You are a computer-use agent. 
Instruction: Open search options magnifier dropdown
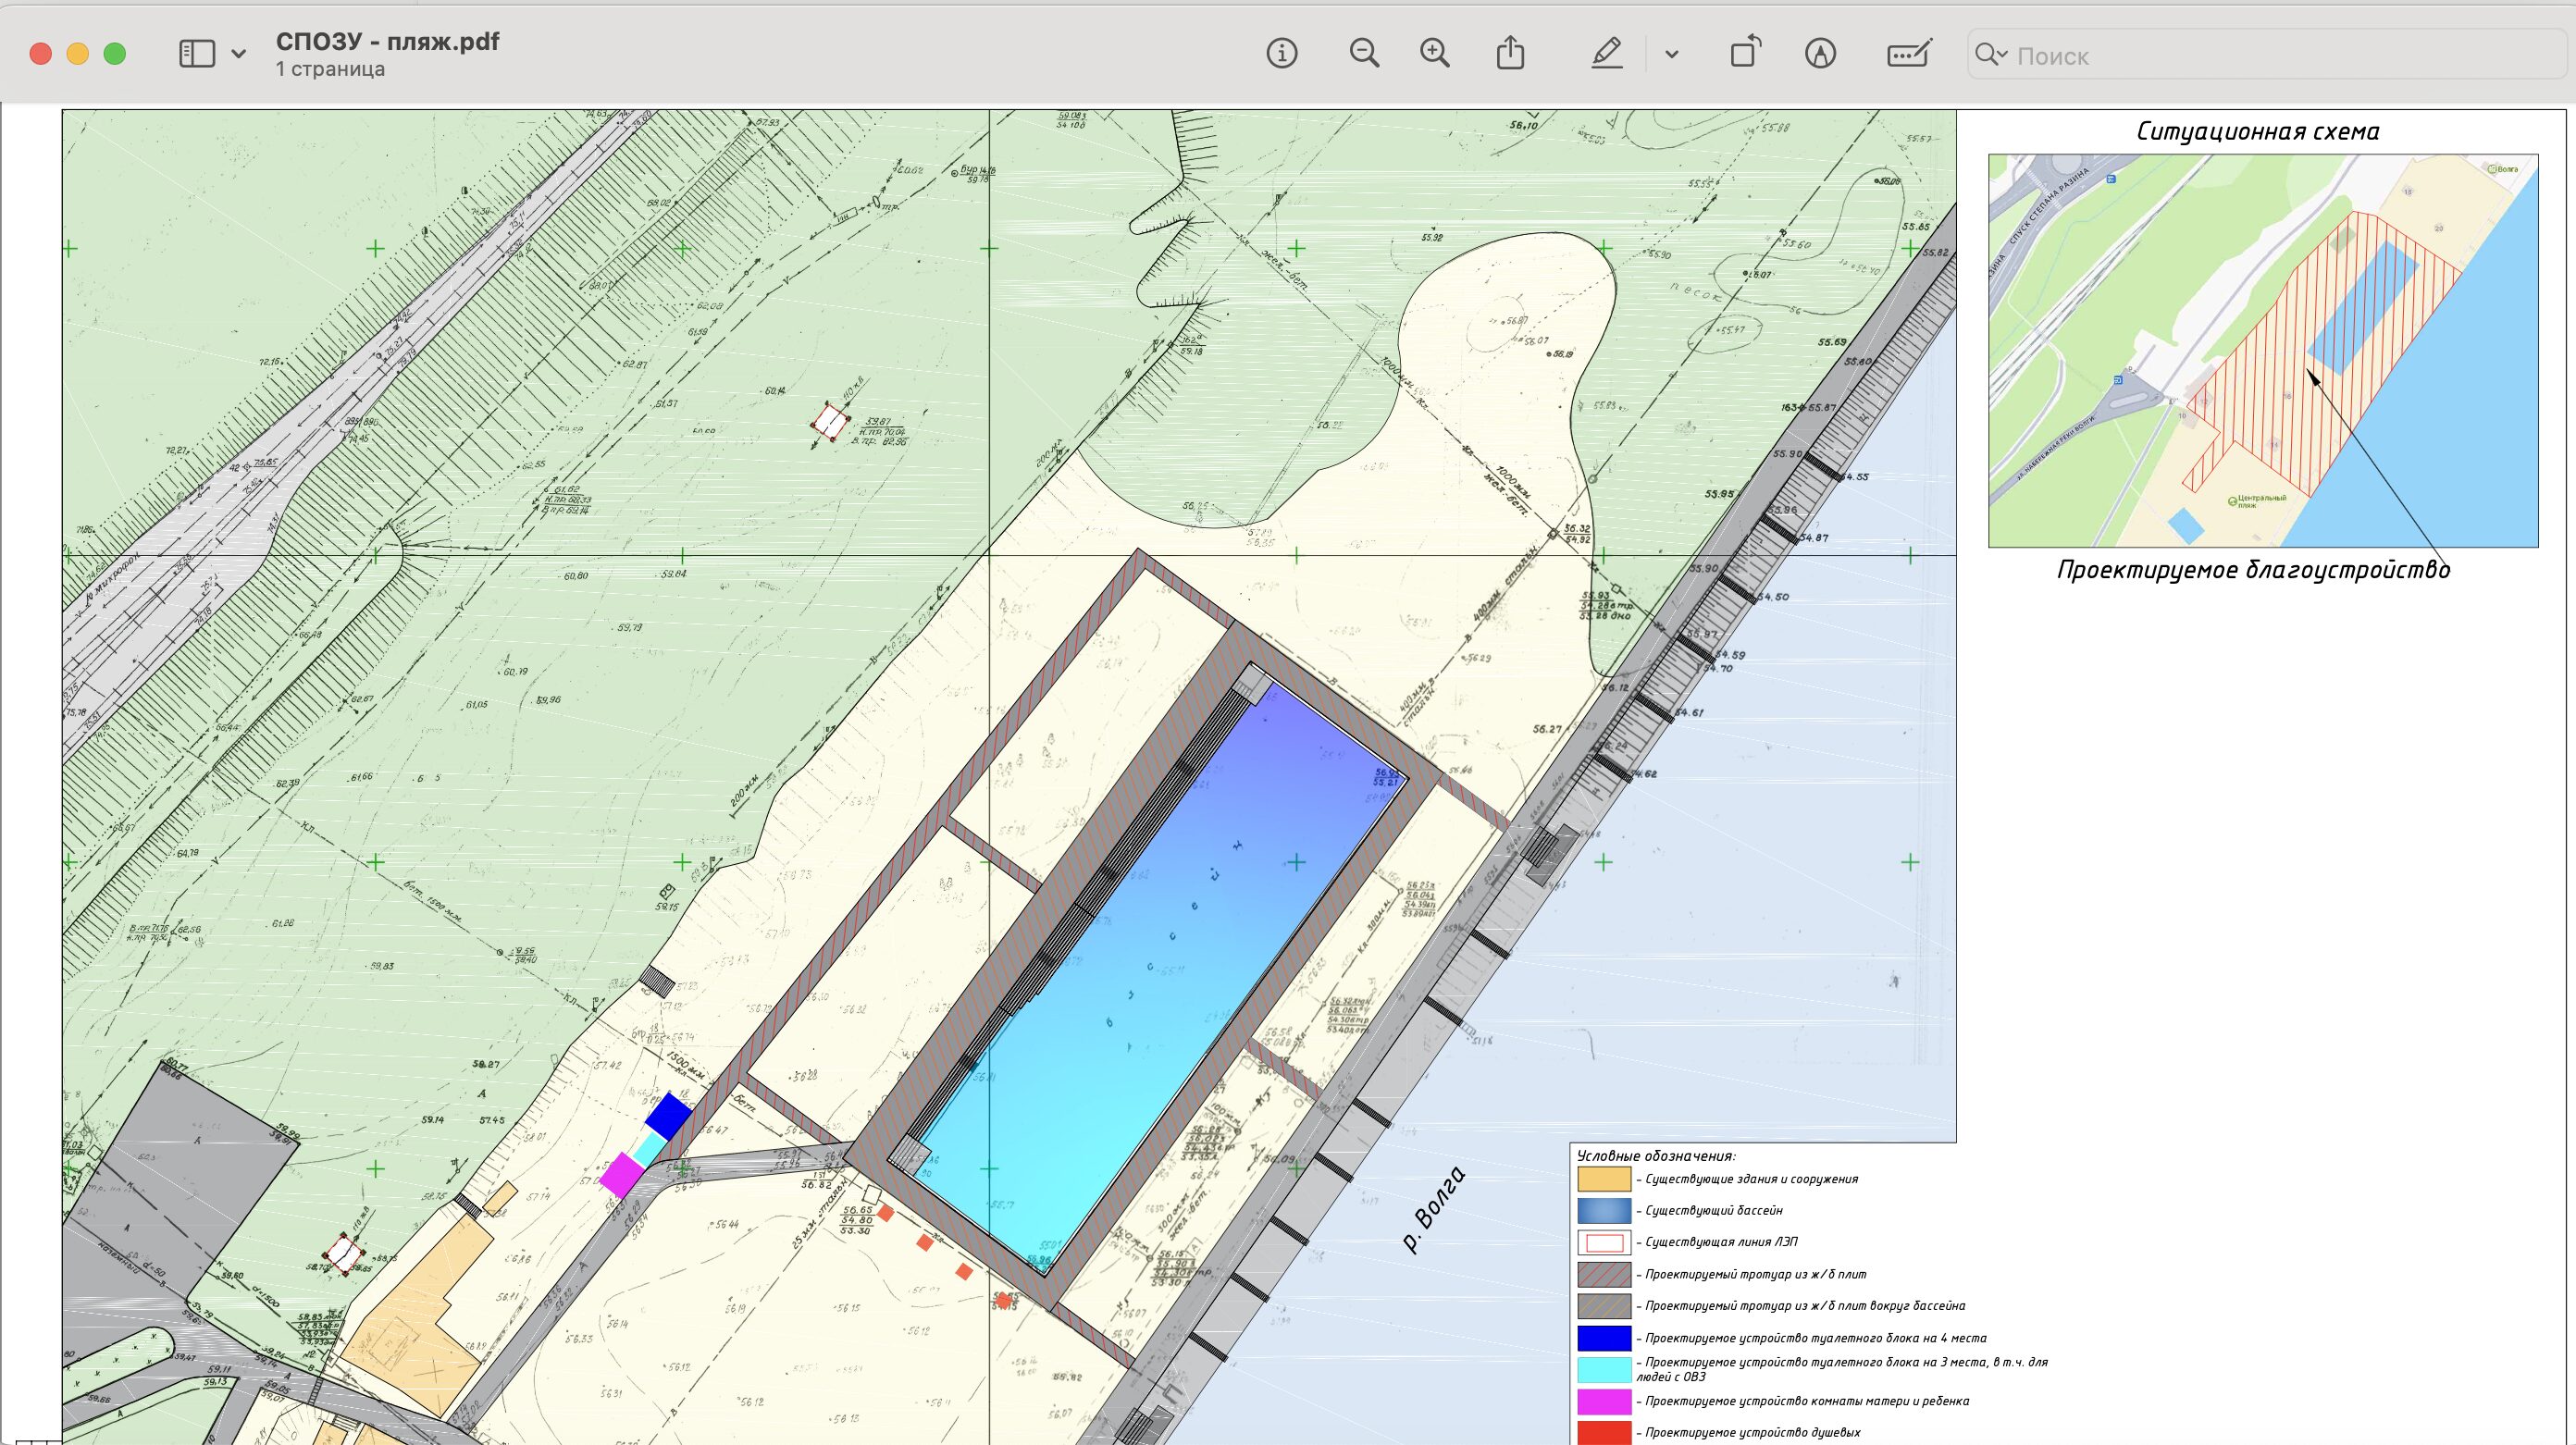point(1991,55)
